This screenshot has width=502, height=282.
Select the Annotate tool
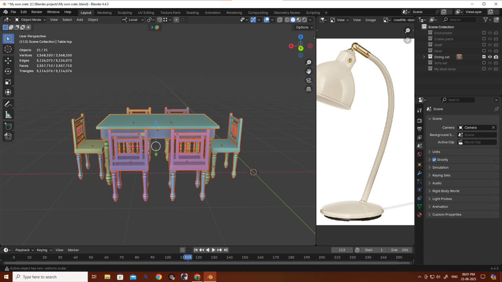pyautogui.click(x=8, y=104)
